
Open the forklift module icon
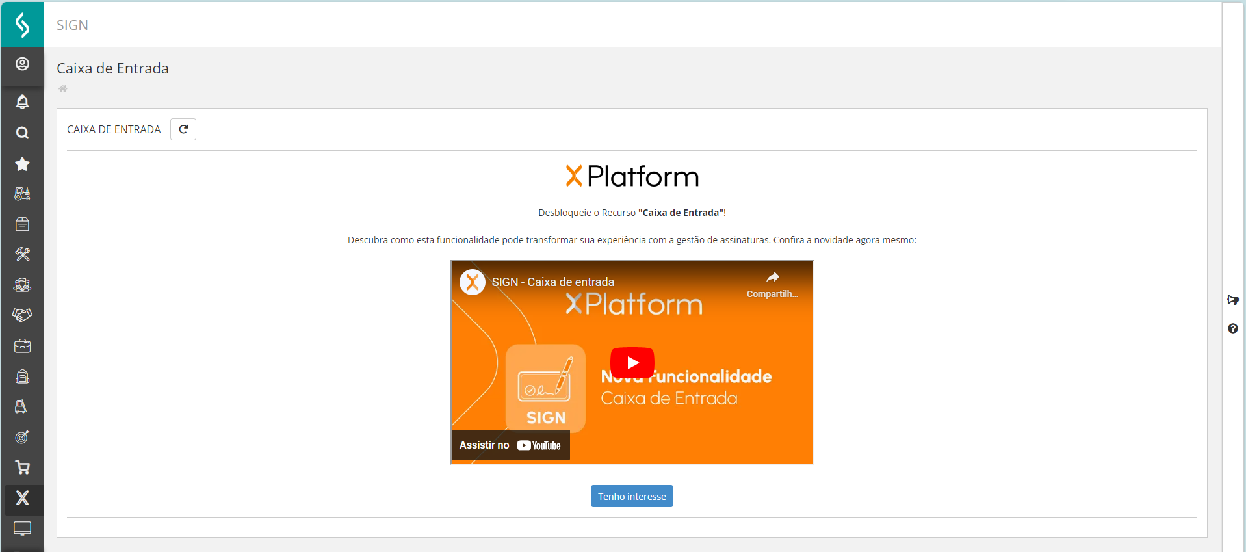point(22,406)
